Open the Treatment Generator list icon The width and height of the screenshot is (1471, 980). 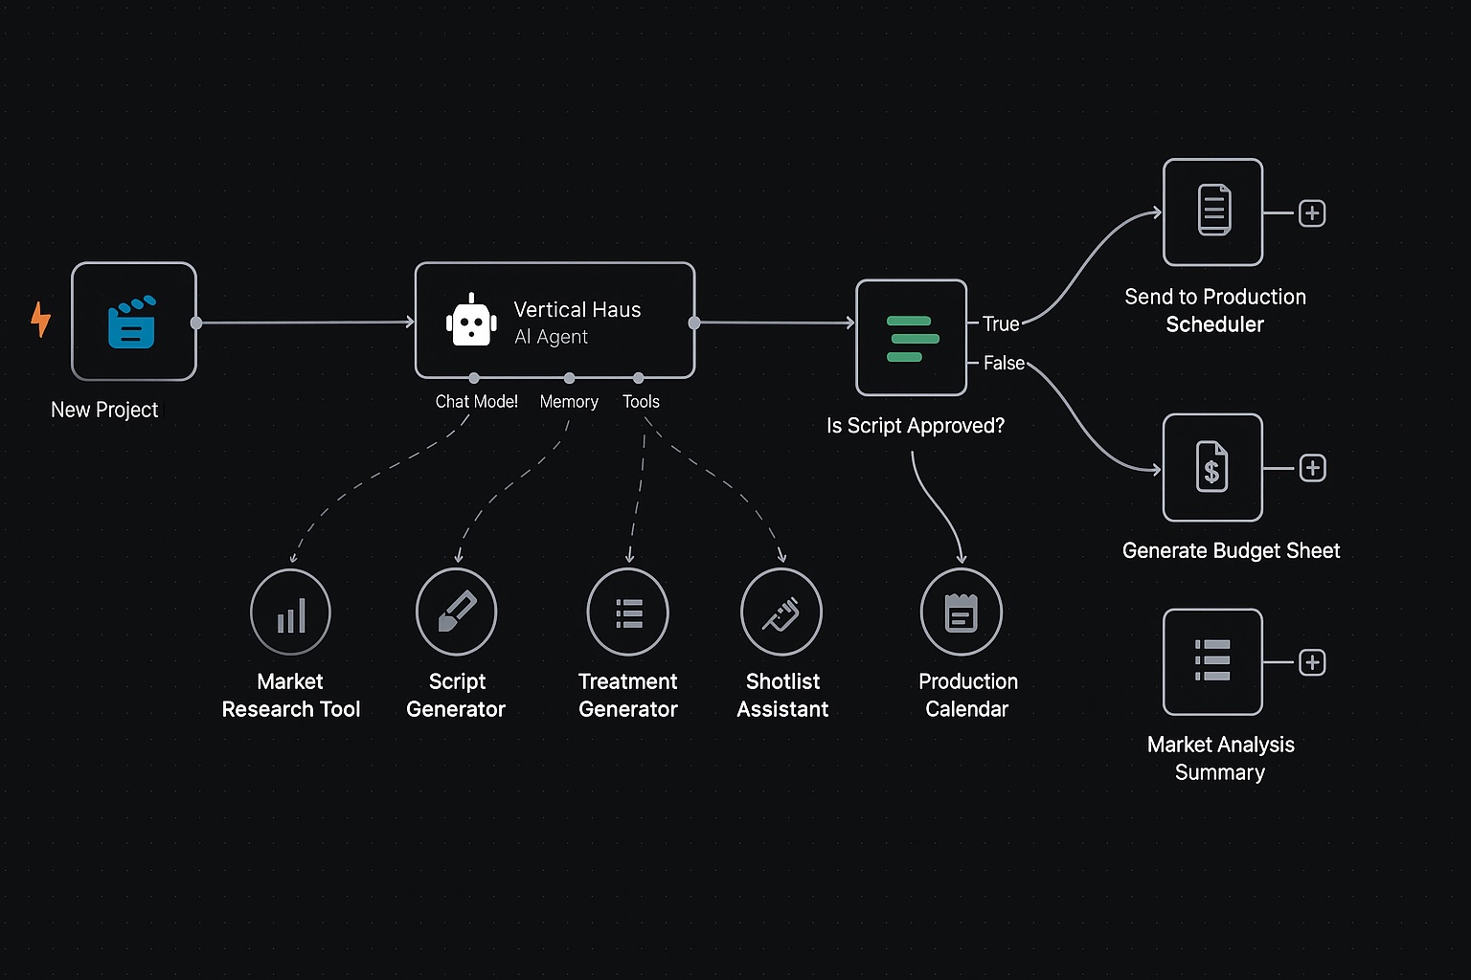click(627, 612)
